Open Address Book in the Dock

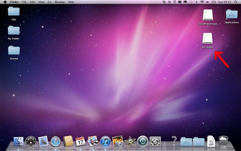pyautogui.click(x=68, y=141)
